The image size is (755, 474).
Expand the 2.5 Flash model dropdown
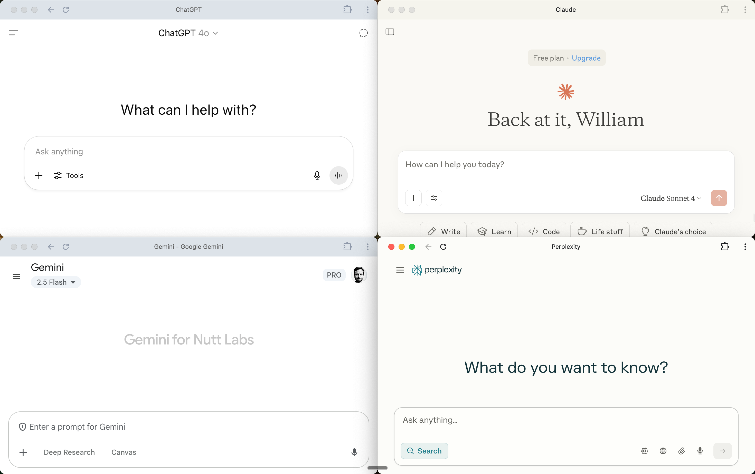56,282
